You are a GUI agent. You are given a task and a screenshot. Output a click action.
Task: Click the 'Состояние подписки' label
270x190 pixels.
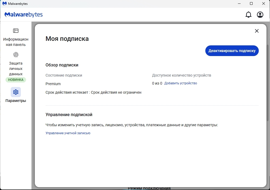point(64,75)
